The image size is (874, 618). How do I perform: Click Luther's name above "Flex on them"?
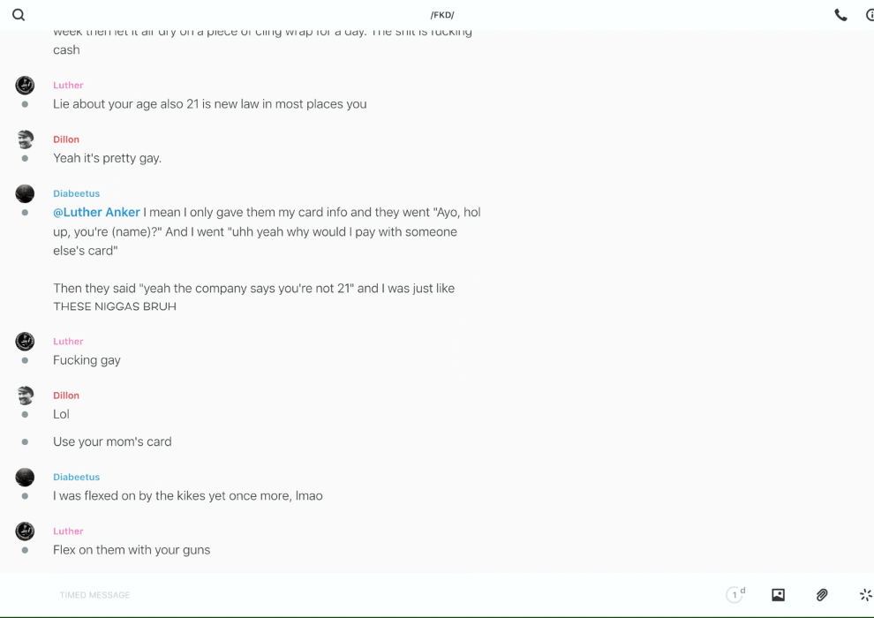pos(68,531)
